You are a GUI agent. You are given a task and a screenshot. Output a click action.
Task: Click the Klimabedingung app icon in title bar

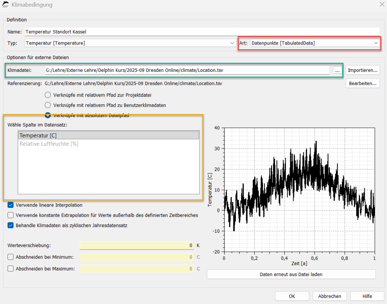(5, 5)
